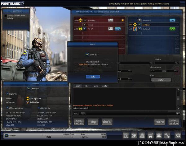186x146 pixels.
Task: Open the shop via shopping cart icon
Action: [x=150, y=135]
